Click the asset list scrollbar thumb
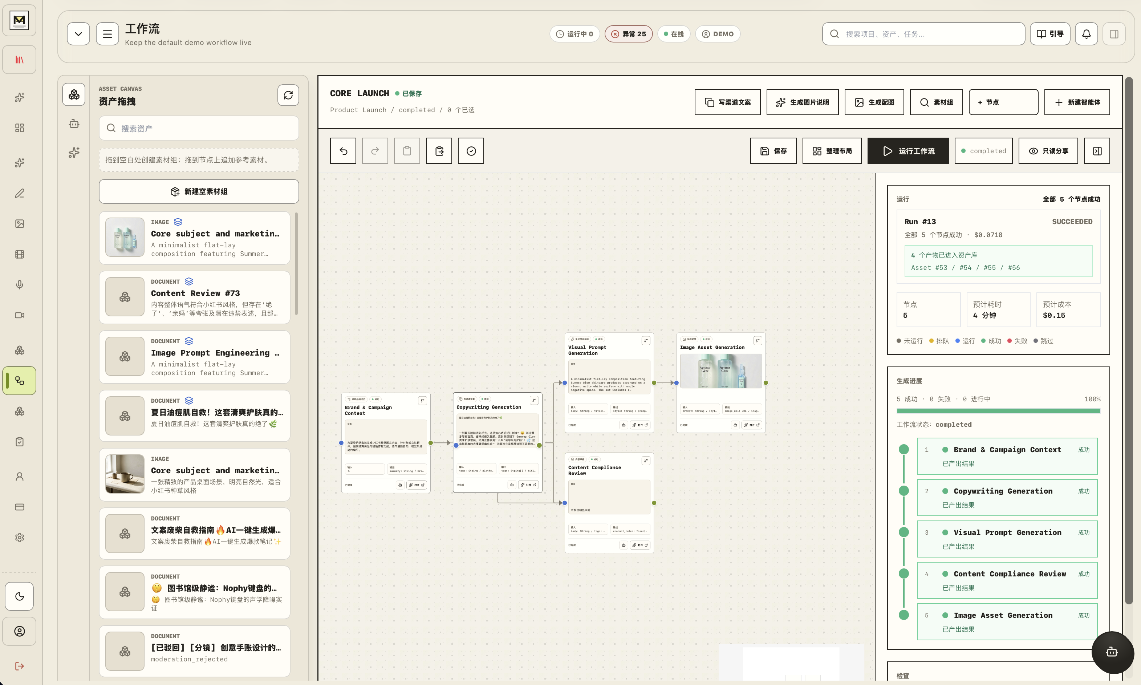1141x685 pixels. click(296, 264)
